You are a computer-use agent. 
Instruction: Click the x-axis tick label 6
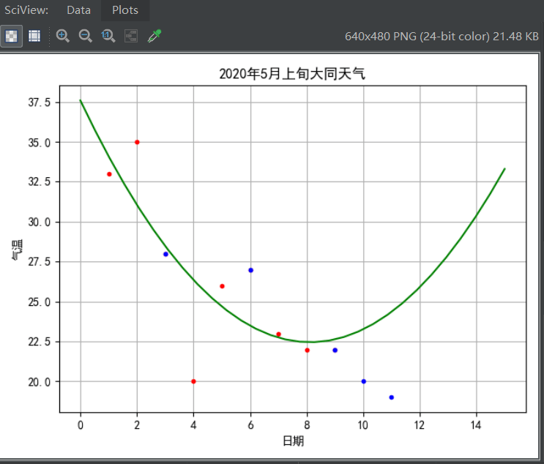click(251, 424)
